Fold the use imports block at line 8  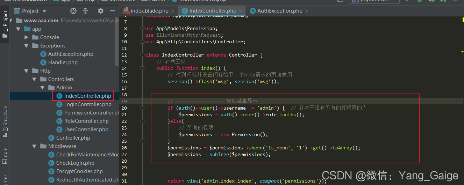pyautogui.click(x=142, y=29)
